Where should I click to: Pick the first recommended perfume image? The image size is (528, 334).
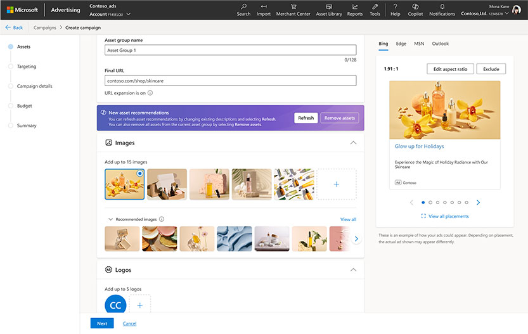(122, 239)
